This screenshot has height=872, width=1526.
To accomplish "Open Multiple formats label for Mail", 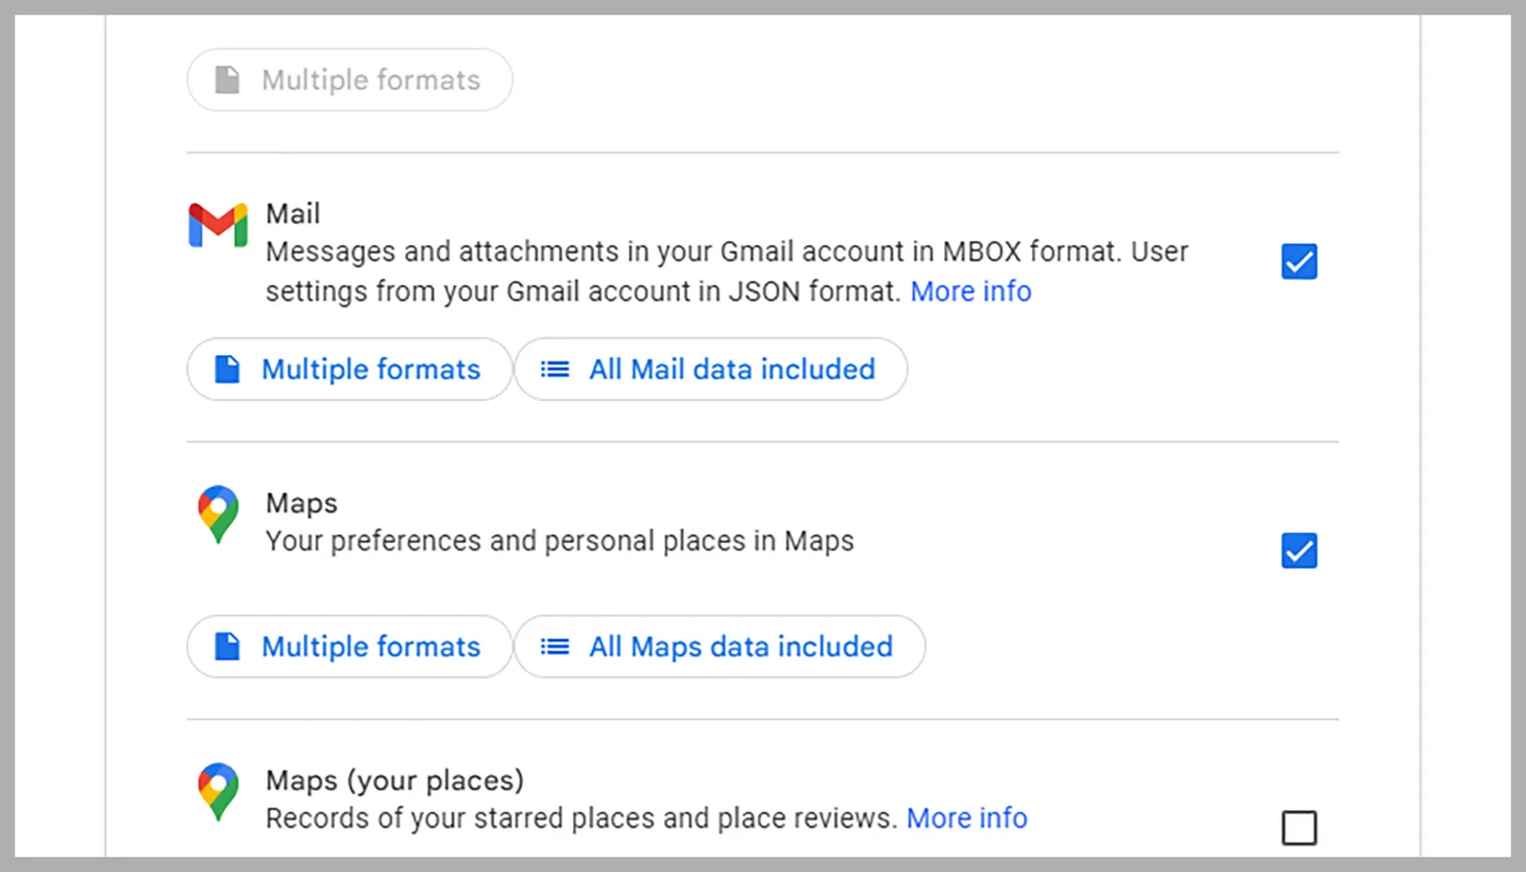I will (x=371, y=369).
